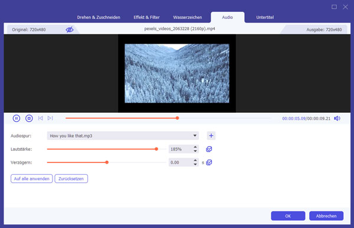This screenshot has height=228, width=354.
Task: Stop the video playback
Action: coord(29,118)
